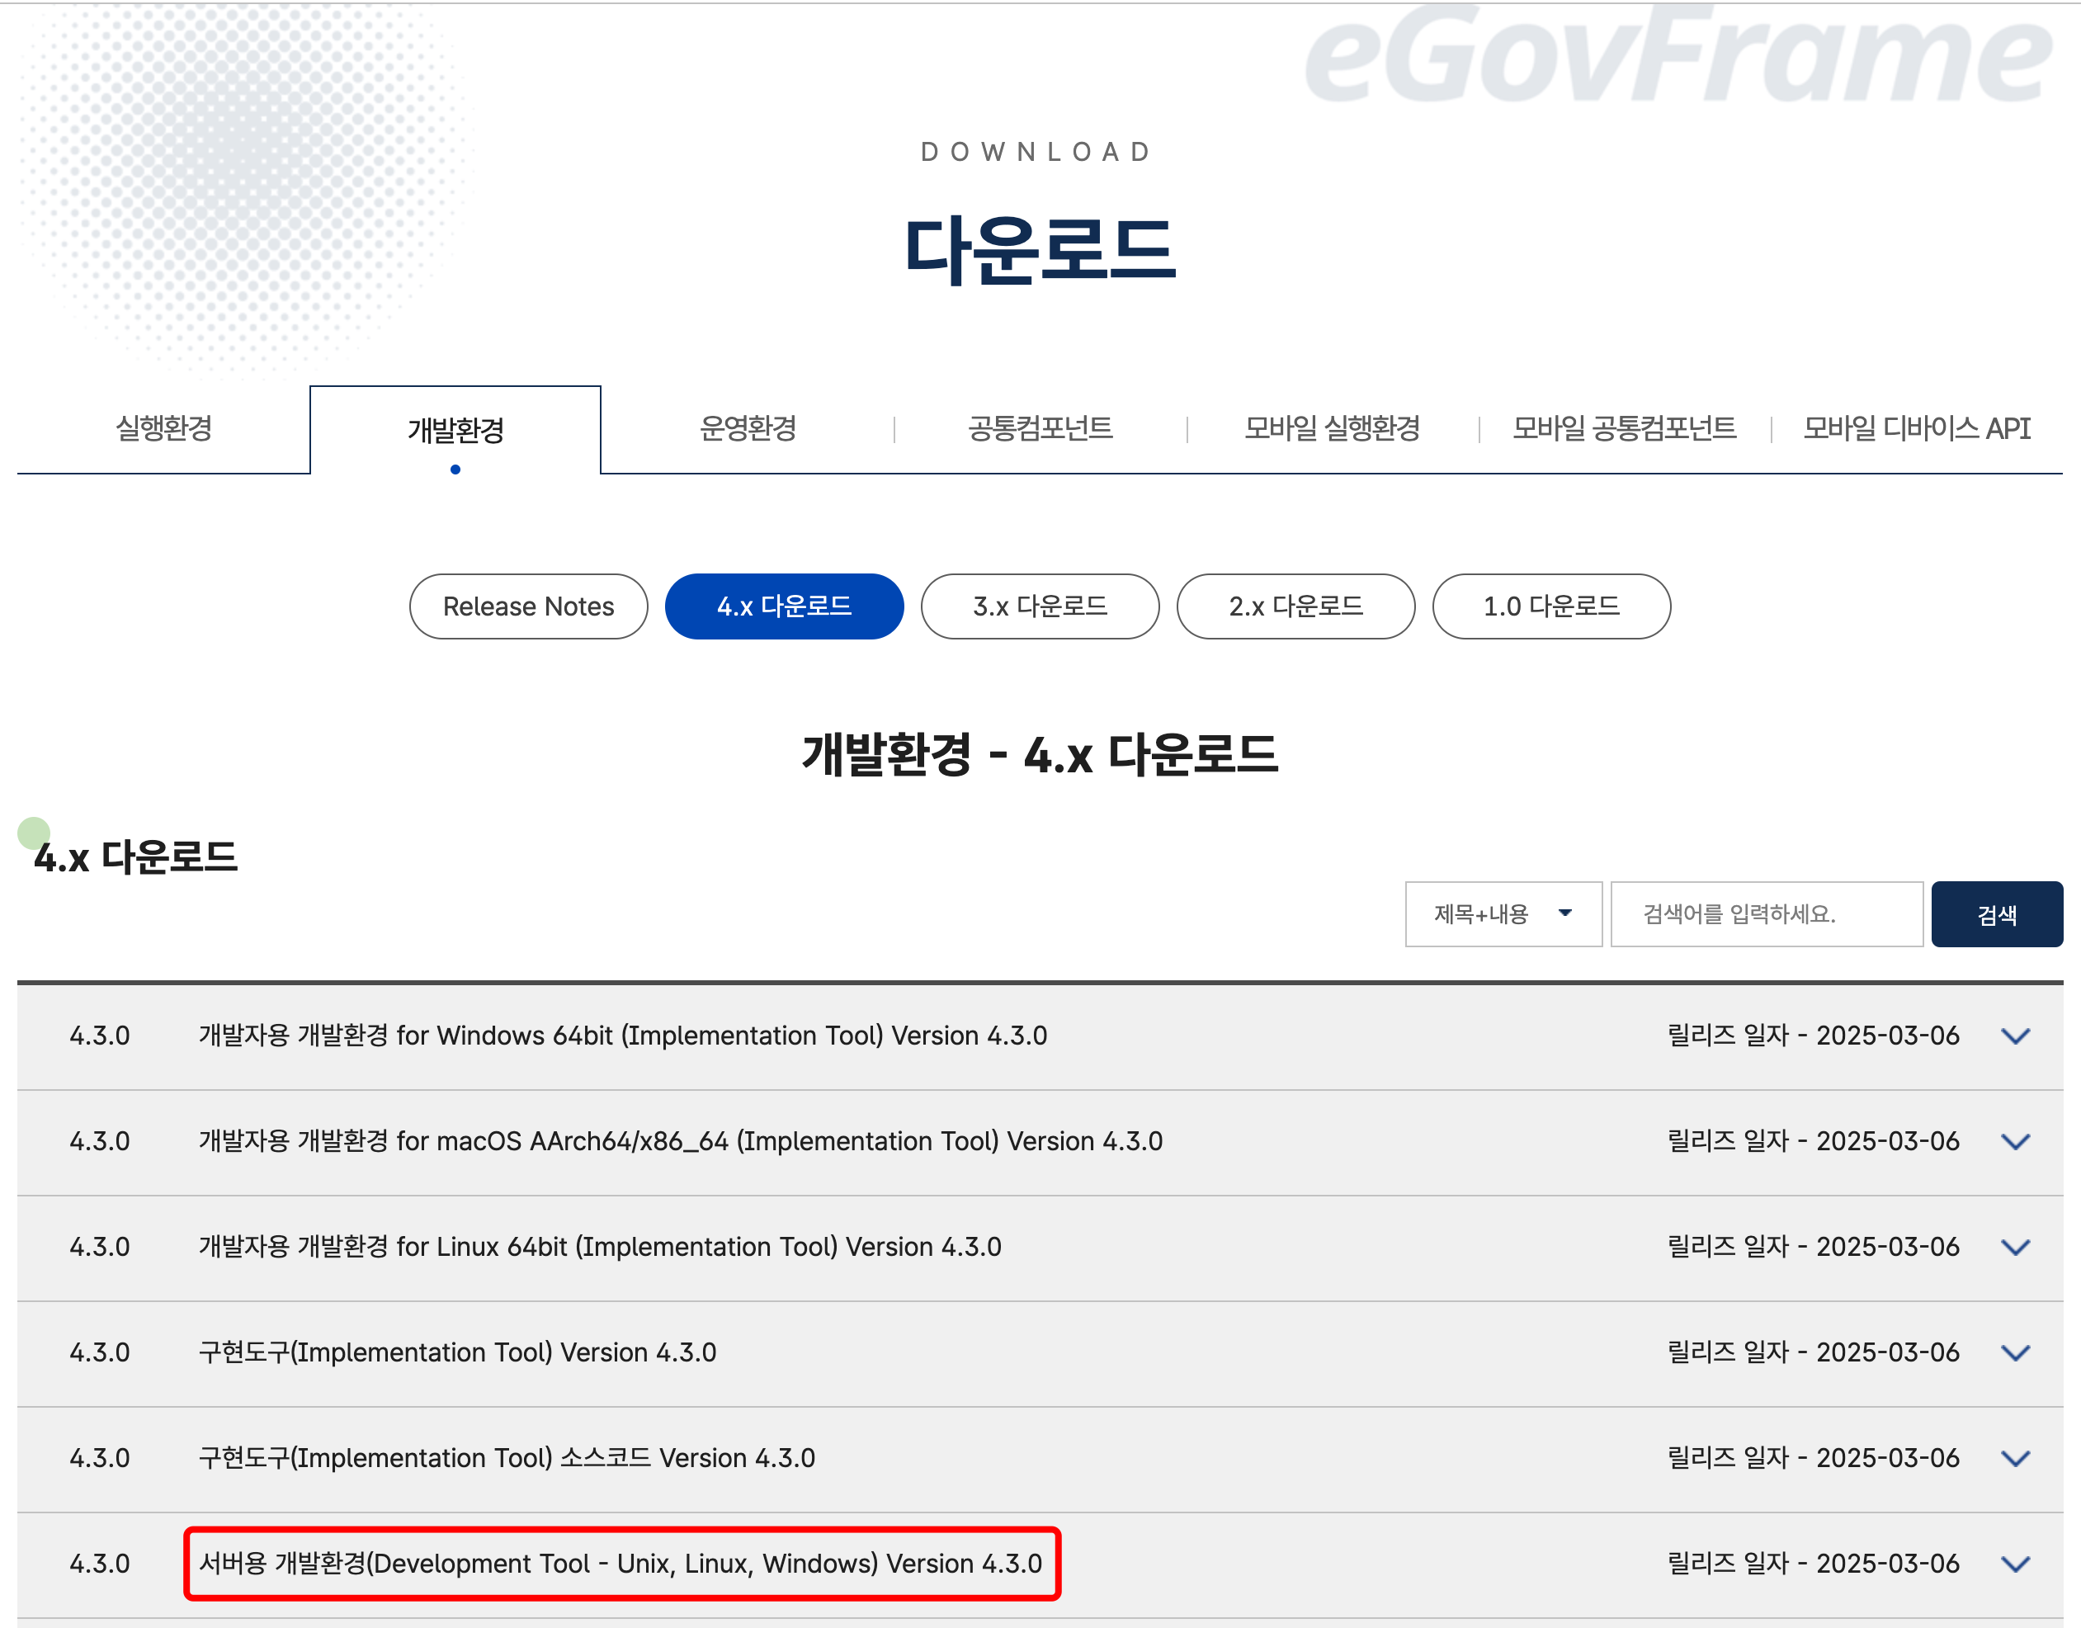Open the 제목+내용 search filter dropdown

point(1503,914)
